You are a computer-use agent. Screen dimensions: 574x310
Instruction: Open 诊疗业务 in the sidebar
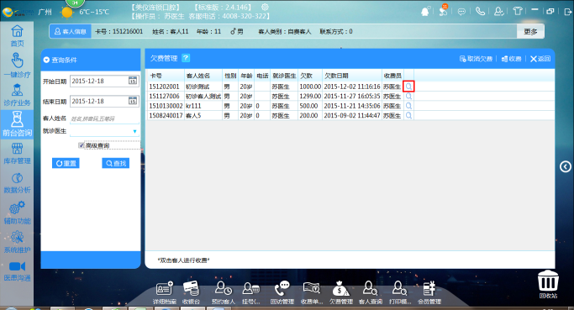coord(17,95)
